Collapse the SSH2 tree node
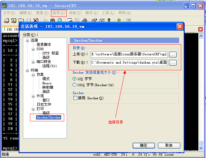This screenshot has width=206, height=158. pos(33,49)
